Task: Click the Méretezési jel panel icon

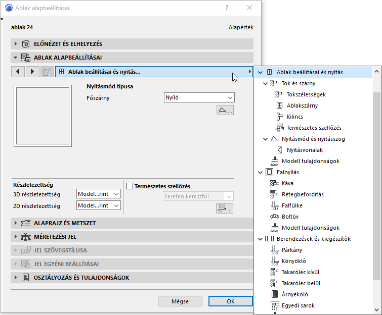Action: (x=26, y=237)
